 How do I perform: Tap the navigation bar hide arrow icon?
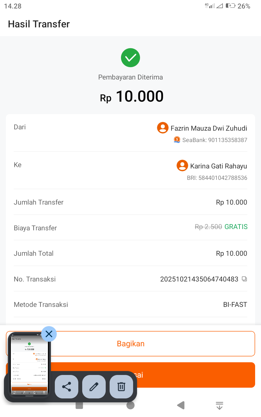220,406
